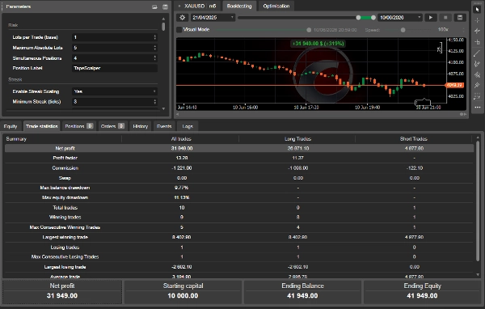This screenshot has width=485, height=309.
Task: Open the start date 21/04/2025 dropdown
Action: pyautogui.click(x=213, y=18)
